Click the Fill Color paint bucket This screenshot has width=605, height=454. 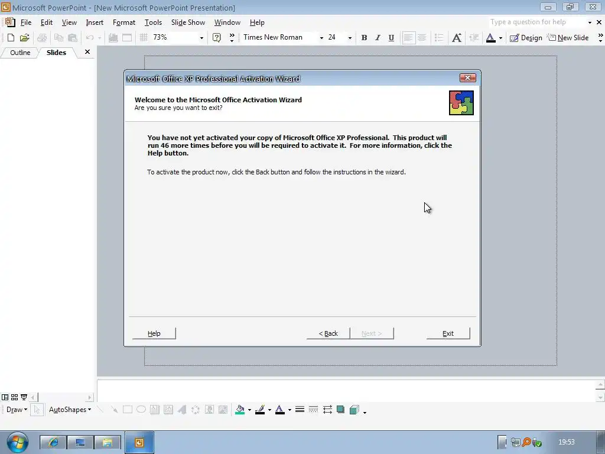pos(240,410)
